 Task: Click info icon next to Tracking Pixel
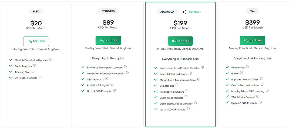coord(33,71)
